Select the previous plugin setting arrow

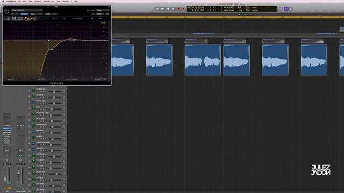click(x=13, y=14)
